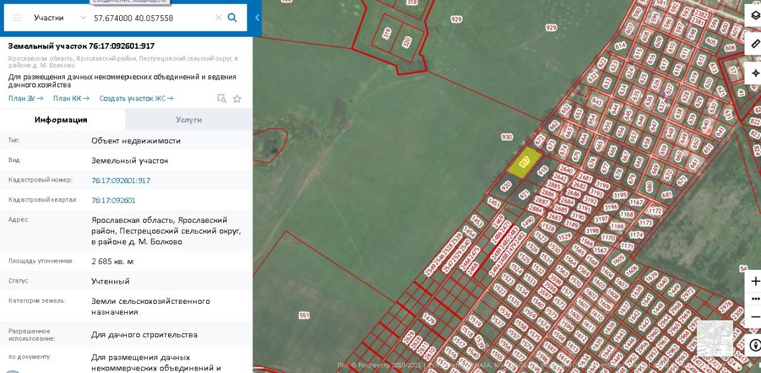The width and height of the screenshot is (761, 373).
Task: Click the Объект недвижимости type value
Action: click(136, 141)
